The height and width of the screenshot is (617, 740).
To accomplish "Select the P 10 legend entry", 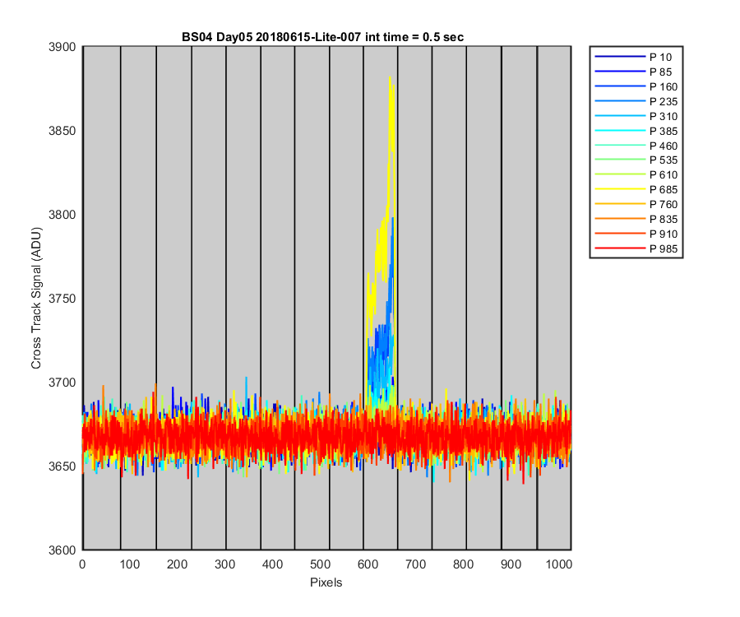I will pos(633,57).
